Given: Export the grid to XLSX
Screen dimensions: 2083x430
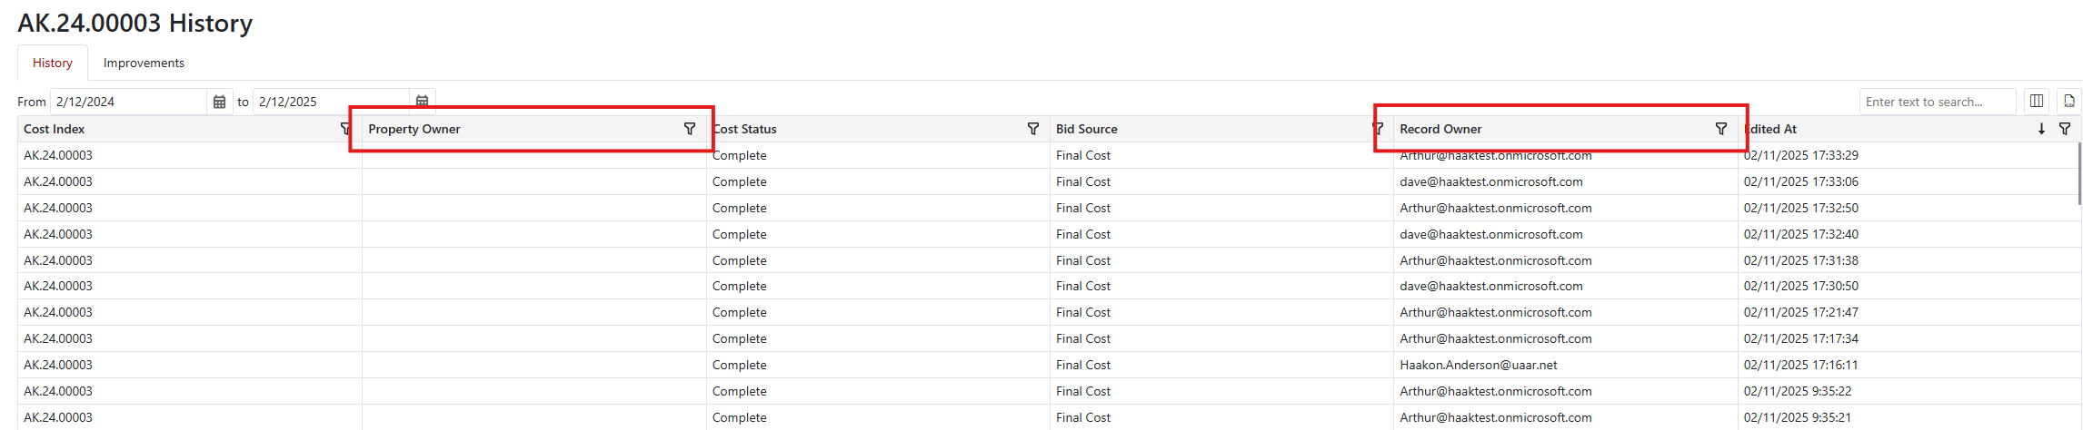Looking at the screenshot, I should [2069, 102].
